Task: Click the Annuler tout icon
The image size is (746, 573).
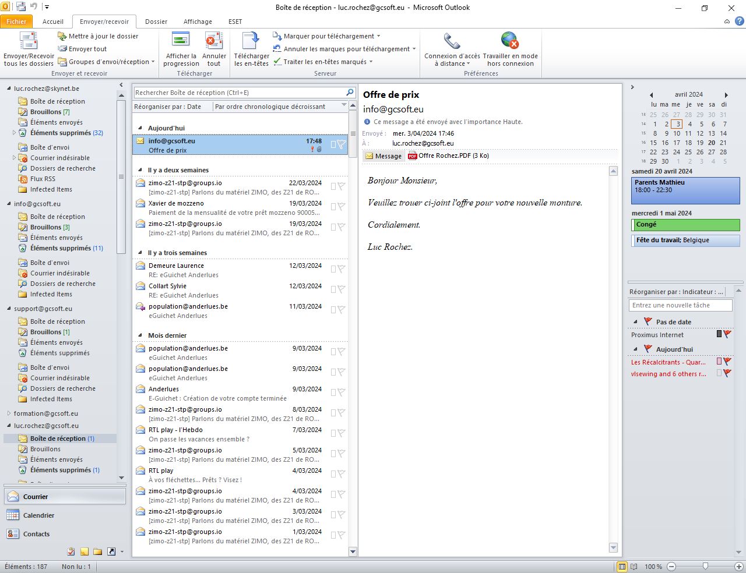Action: click(x=214, y=41)
